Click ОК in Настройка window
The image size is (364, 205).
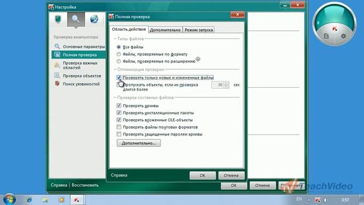tap(234, 185)
